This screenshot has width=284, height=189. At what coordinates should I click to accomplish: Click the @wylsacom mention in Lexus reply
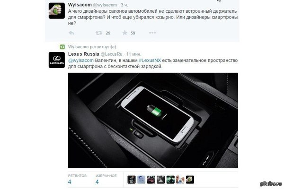[x=81, y=60]
